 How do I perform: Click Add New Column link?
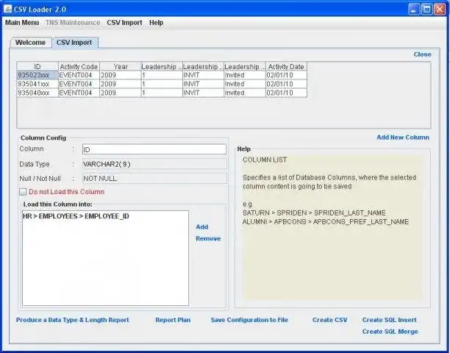point(403,138)
